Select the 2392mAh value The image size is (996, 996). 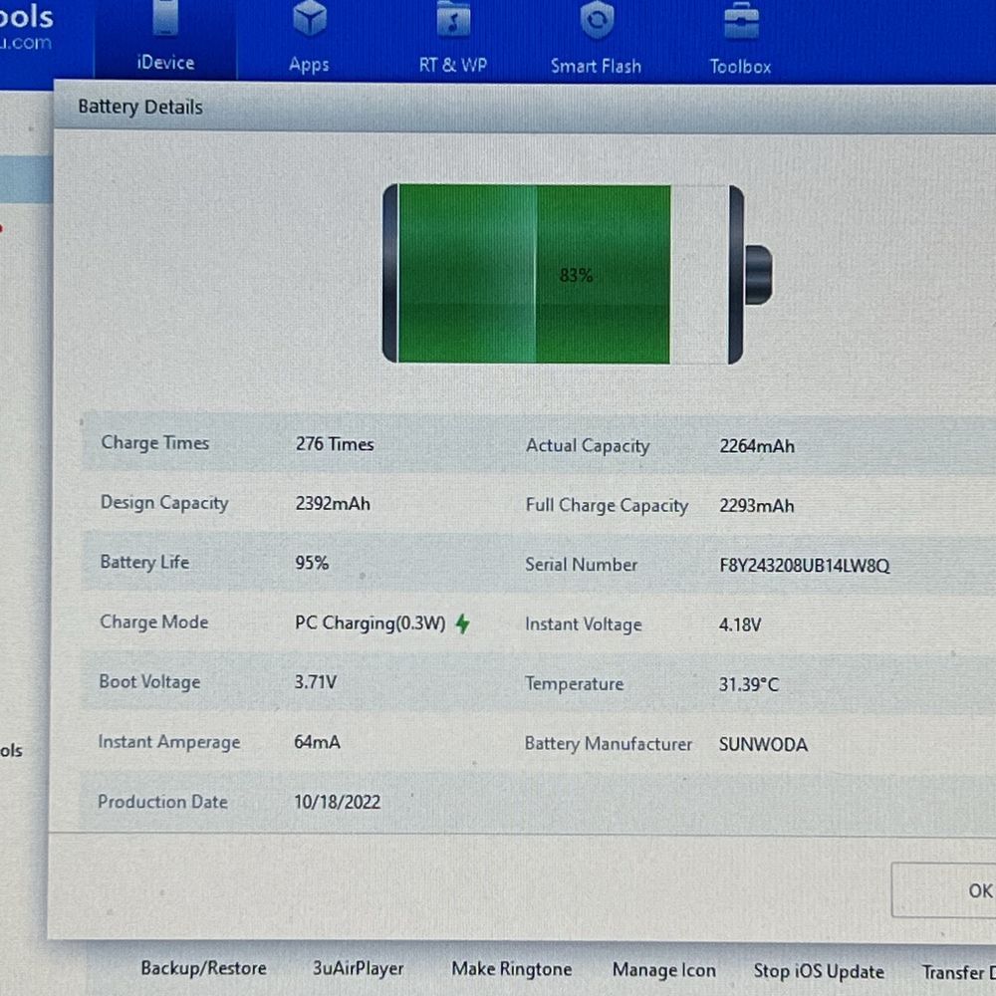pos(333,504)
